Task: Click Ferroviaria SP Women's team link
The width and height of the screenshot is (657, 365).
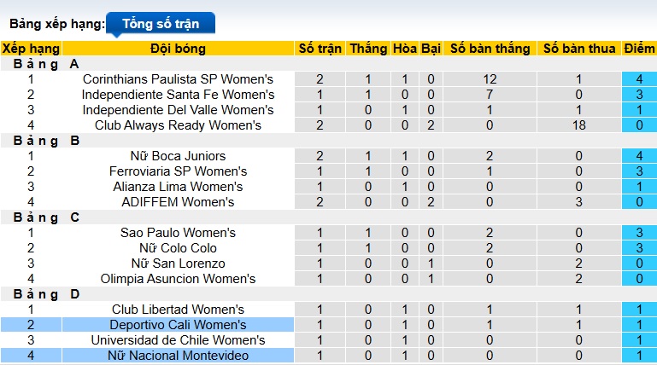Action: point(178,171)
